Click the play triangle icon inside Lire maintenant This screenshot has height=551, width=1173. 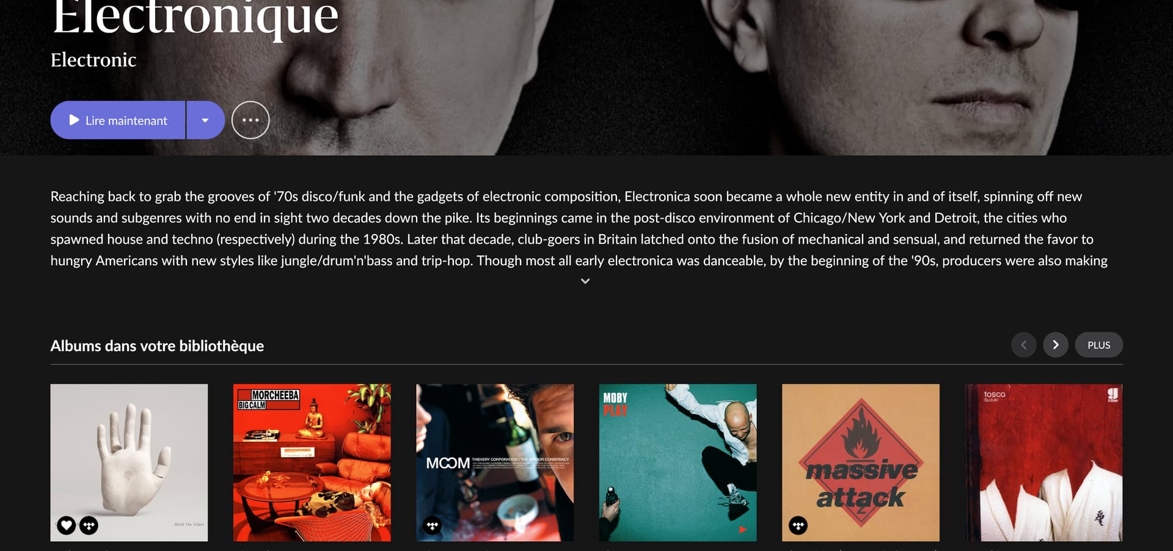pyautogui.click(x=74, y=120)
